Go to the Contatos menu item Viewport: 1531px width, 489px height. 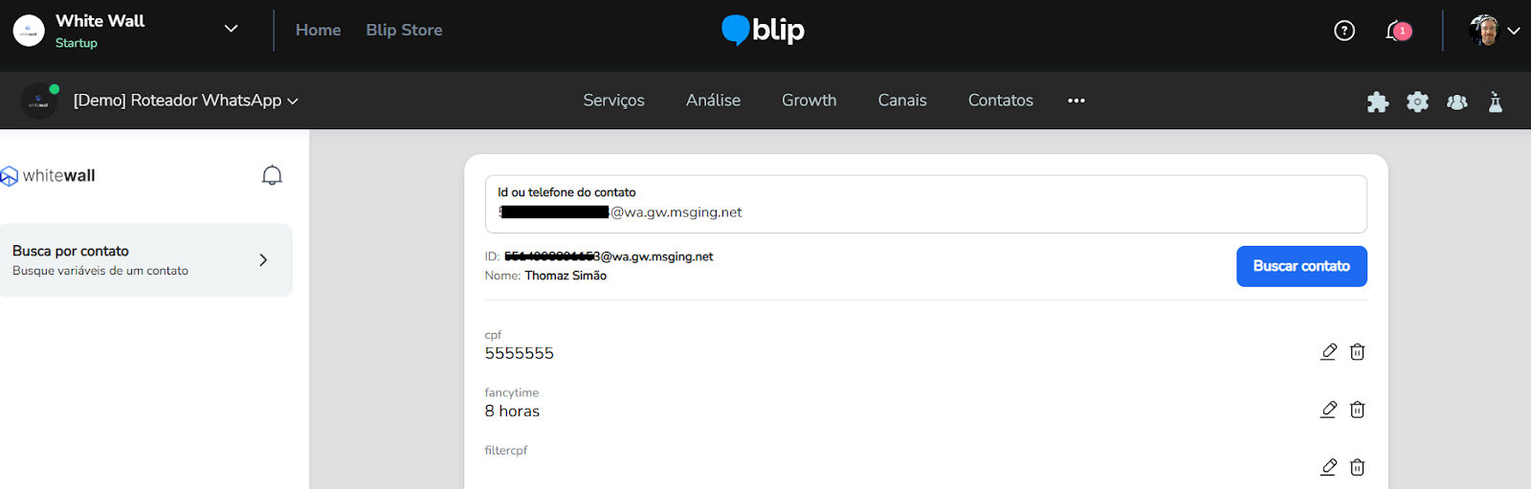click(1000, 100)
